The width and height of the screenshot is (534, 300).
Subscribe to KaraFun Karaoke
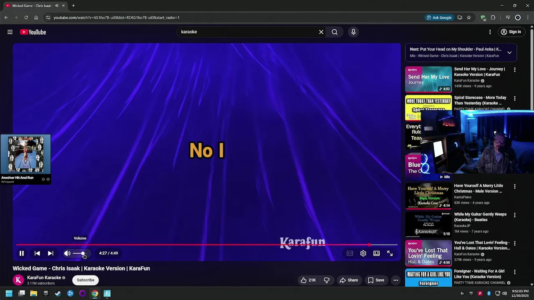point(86,280)
